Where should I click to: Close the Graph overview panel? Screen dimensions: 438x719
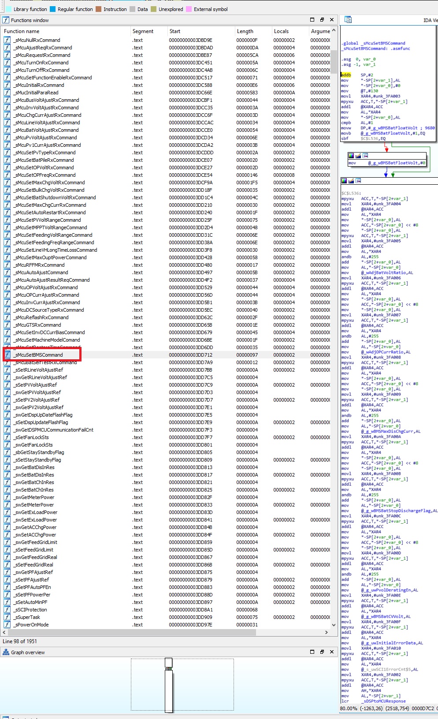[332, 652]
